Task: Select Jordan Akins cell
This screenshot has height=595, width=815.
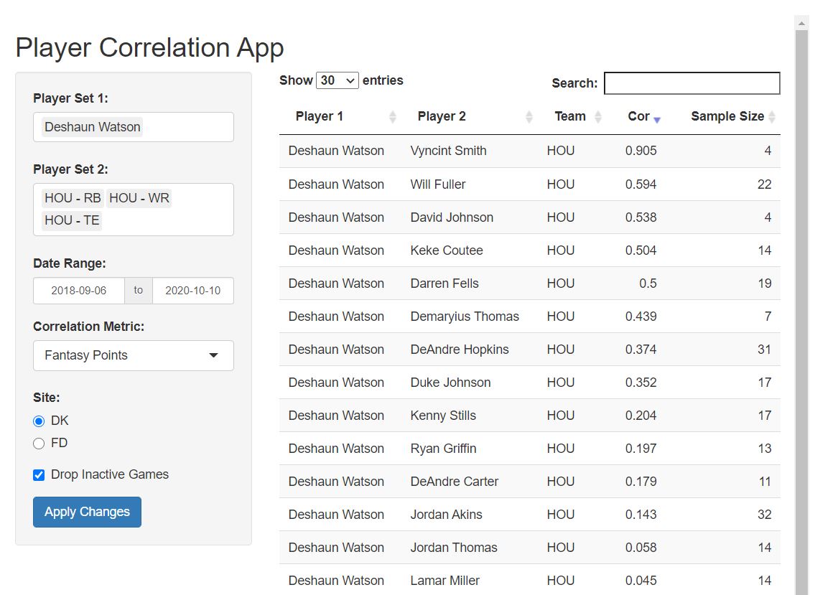Action: pyautogui.click(x=447, y=515)
